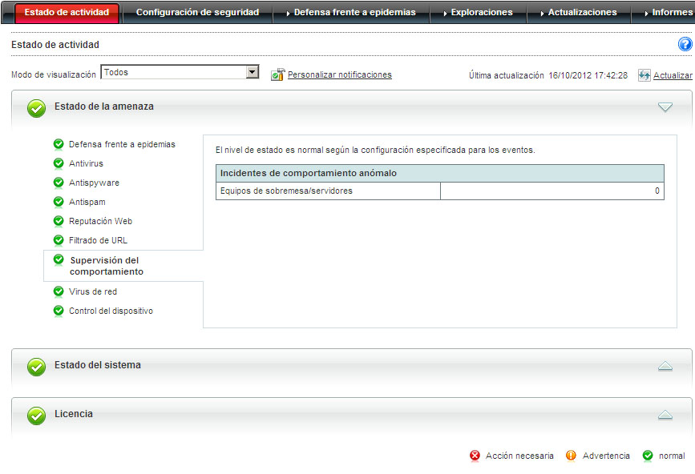
Task: Select Control del dispositivo in the list
Action: 111,311
